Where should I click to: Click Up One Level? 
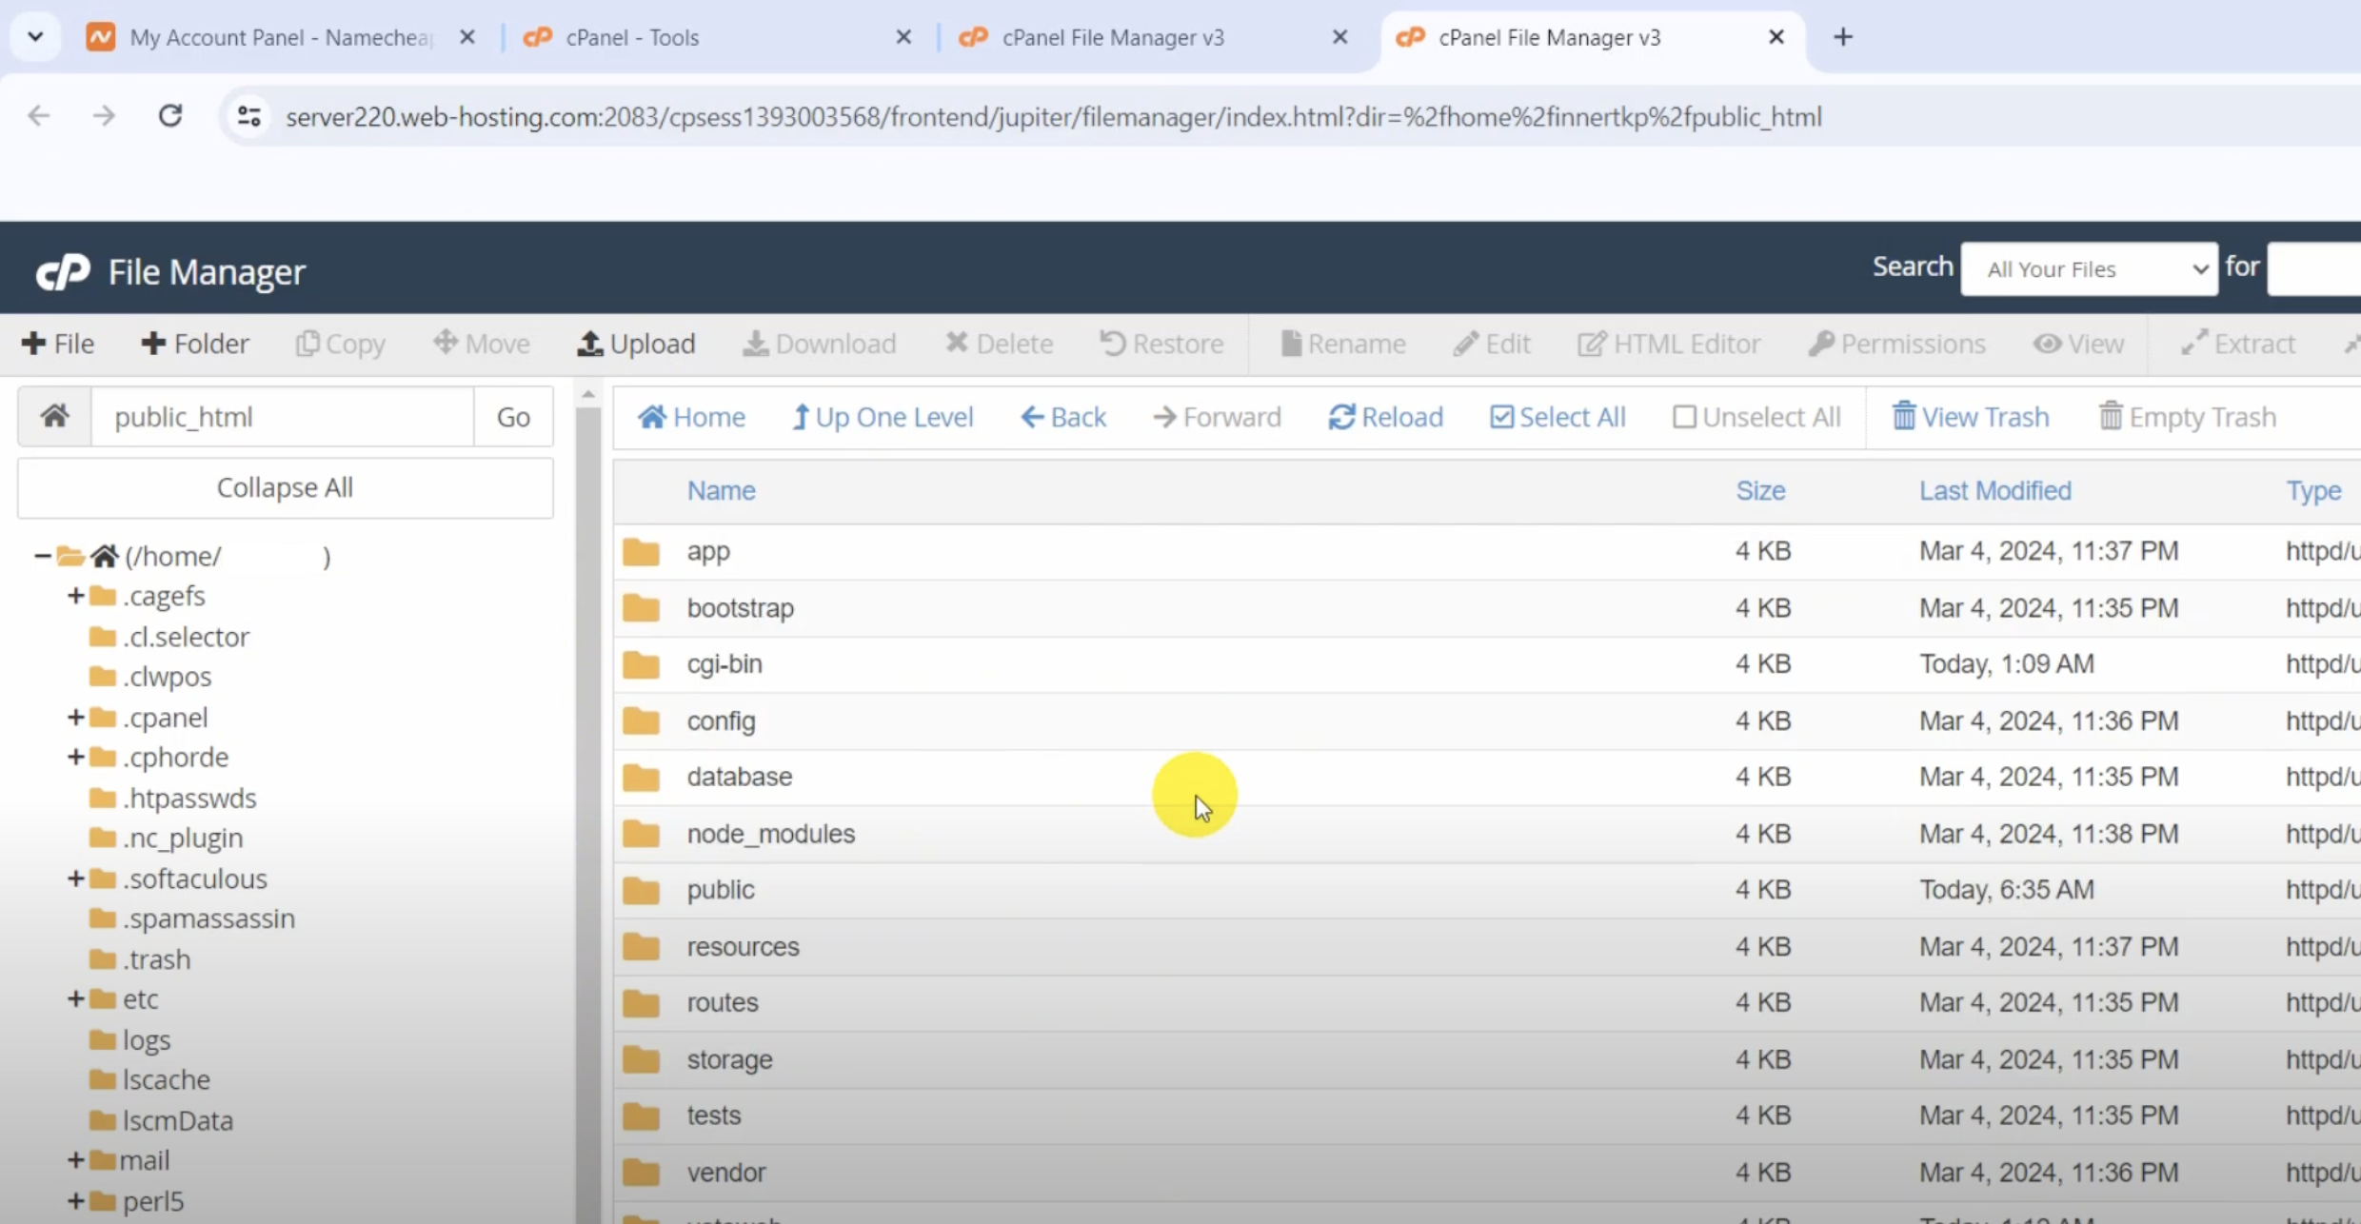click(883, 417)
